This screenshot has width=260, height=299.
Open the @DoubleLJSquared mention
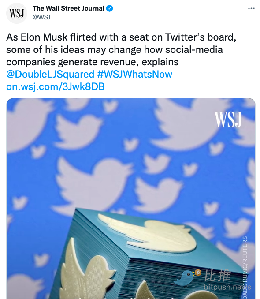coord(50,74)
